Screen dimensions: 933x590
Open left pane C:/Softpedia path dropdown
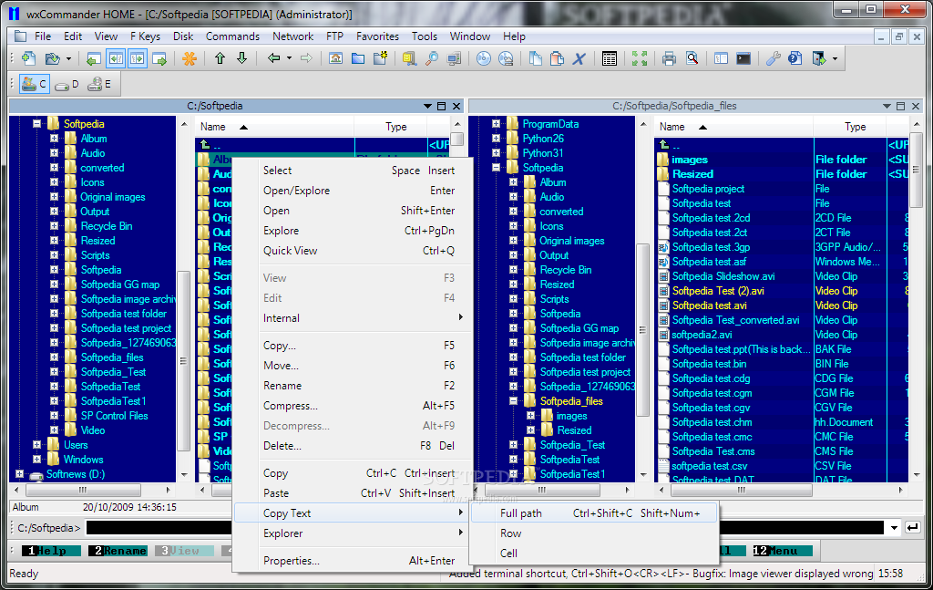click(x=427, y=106)
